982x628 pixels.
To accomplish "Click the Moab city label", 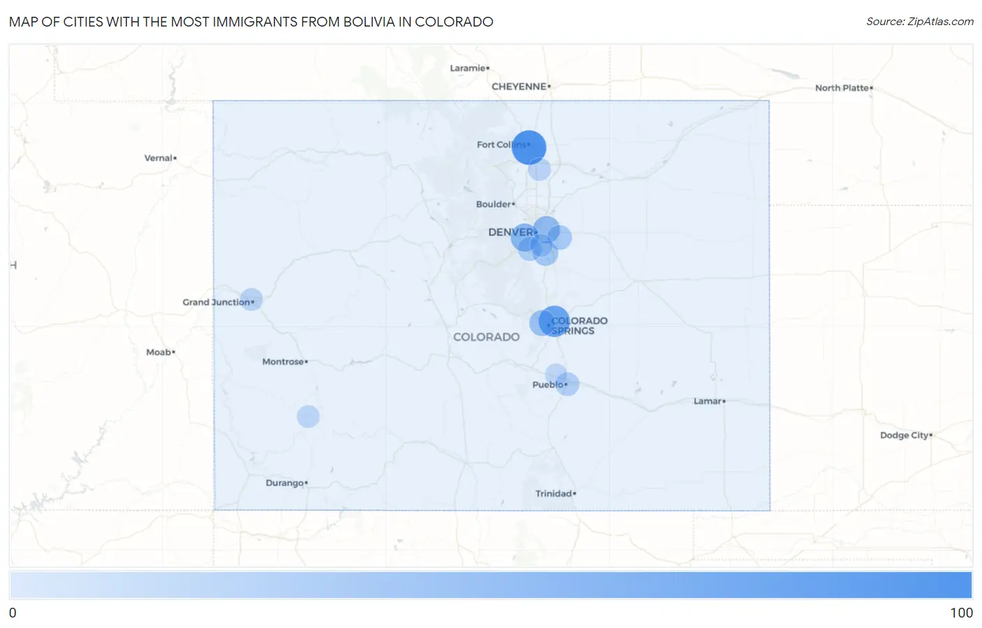I will click(x=159, y=352).
